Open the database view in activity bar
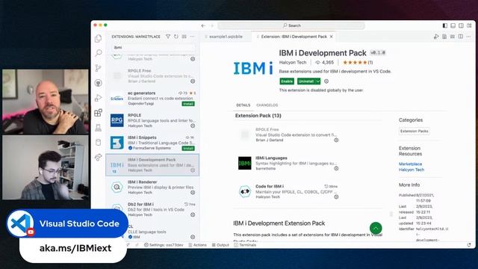The width and height of the screenshot is (478, 269). pyautogui.click(x=98, y=142)
